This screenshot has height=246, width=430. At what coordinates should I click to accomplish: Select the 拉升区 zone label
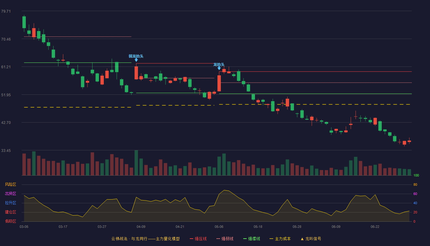tap(10, 203)
